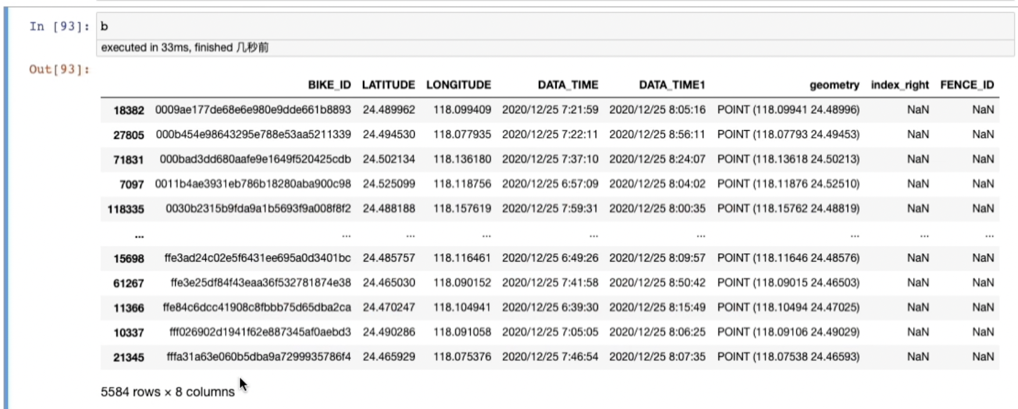
Task: Click the In [93] prompt label
Action: point(59,27)
